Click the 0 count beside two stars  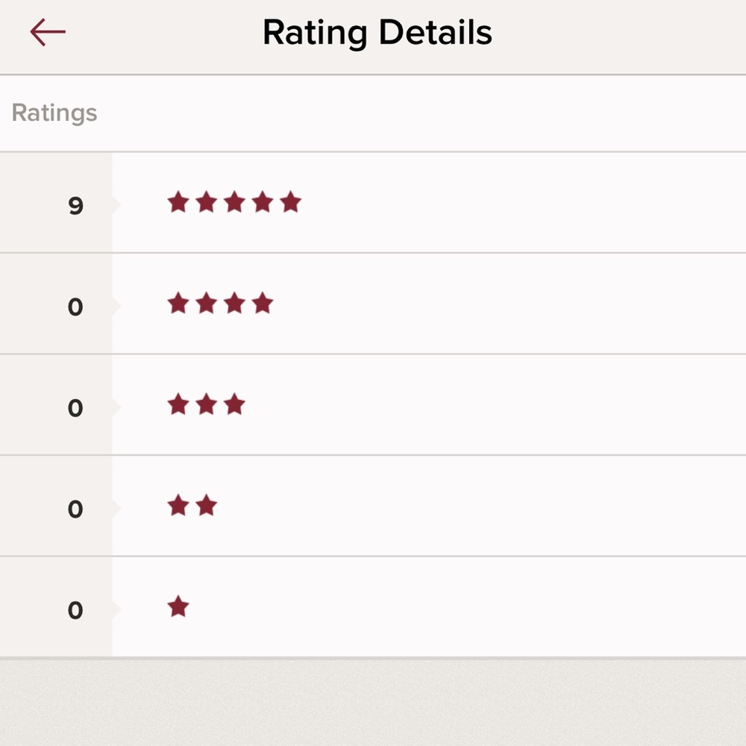[x=75, y=509]
